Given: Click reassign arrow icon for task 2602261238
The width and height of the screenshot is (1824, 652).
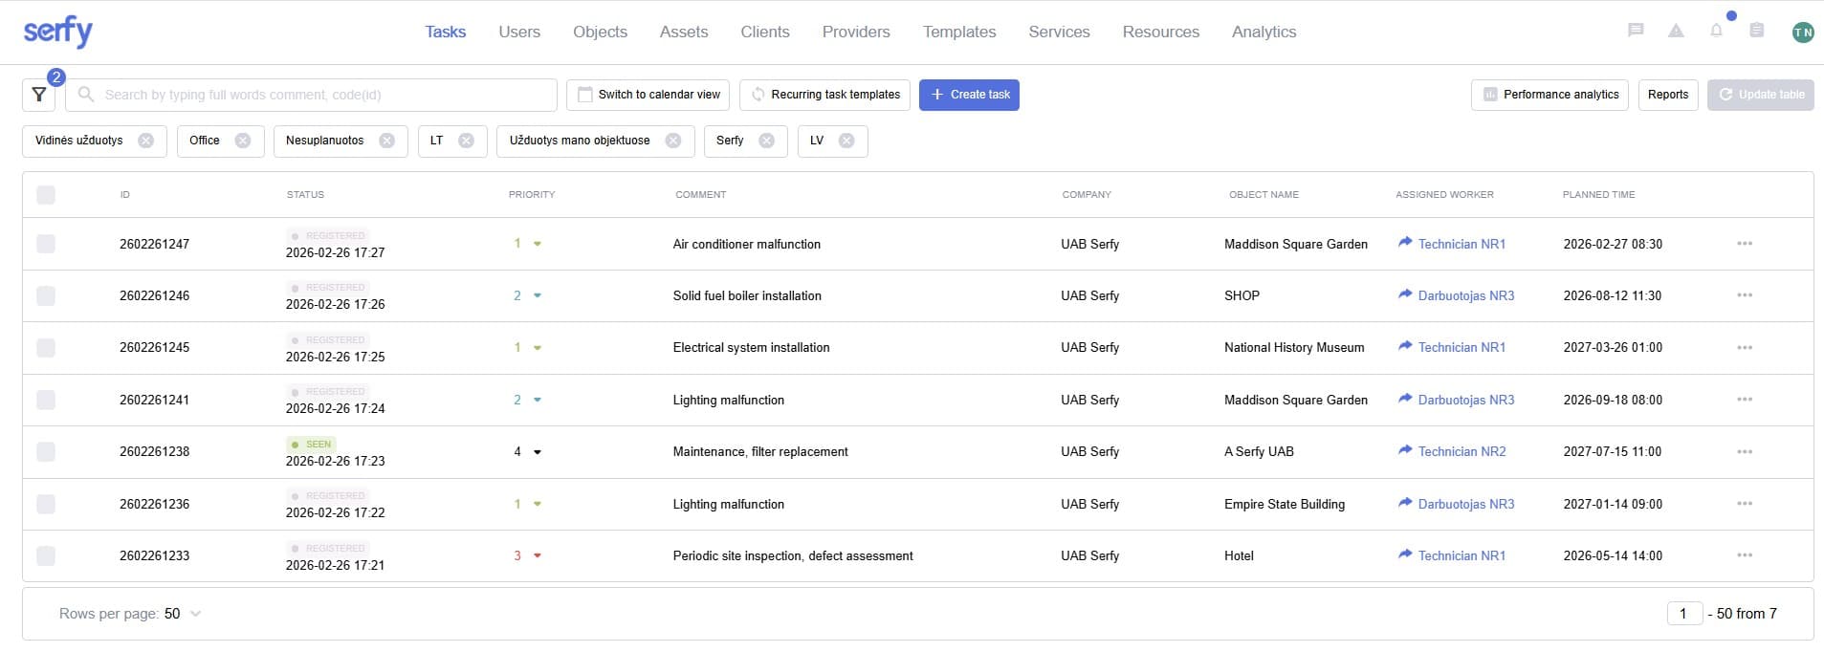Looking at the screenshot, I should click(1405, 450).
